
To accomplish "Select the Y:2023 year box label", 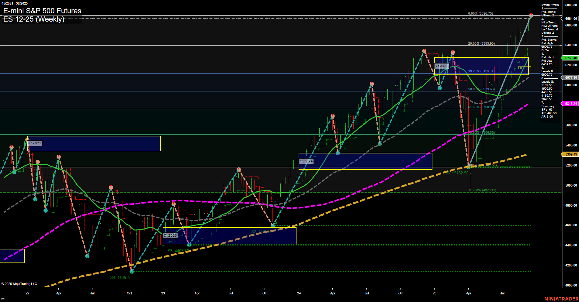I will coord(170,235).
